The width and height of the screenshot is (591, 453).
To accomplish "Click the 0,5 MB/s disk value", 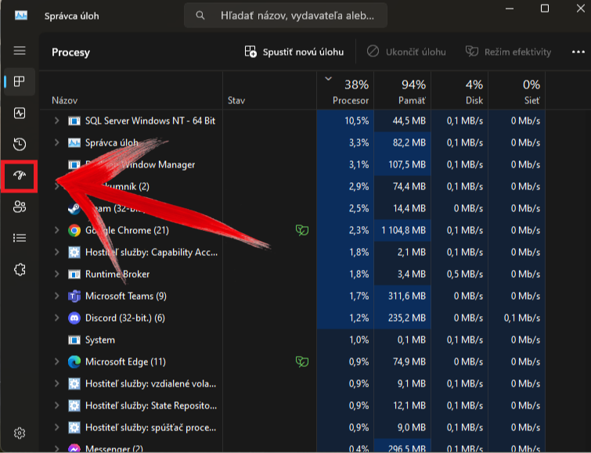I will pos(464,275).
